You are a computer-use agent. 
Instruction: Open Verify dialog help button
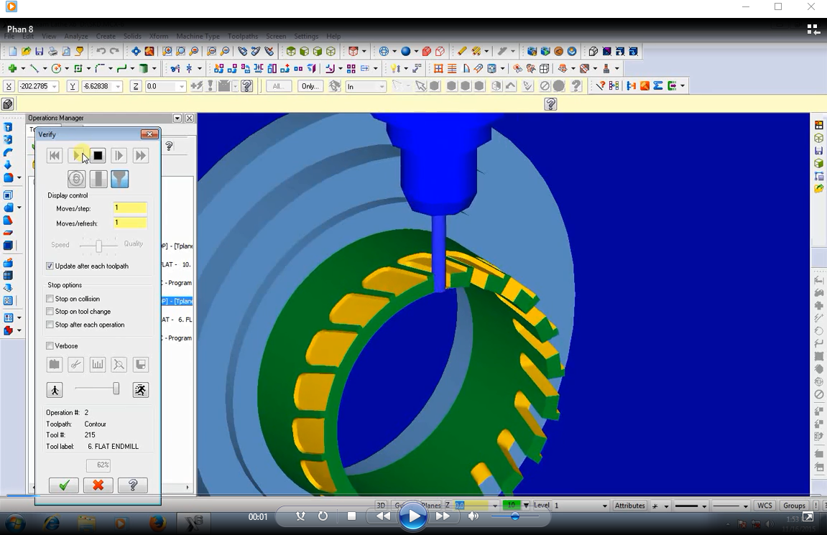[133, 485]
